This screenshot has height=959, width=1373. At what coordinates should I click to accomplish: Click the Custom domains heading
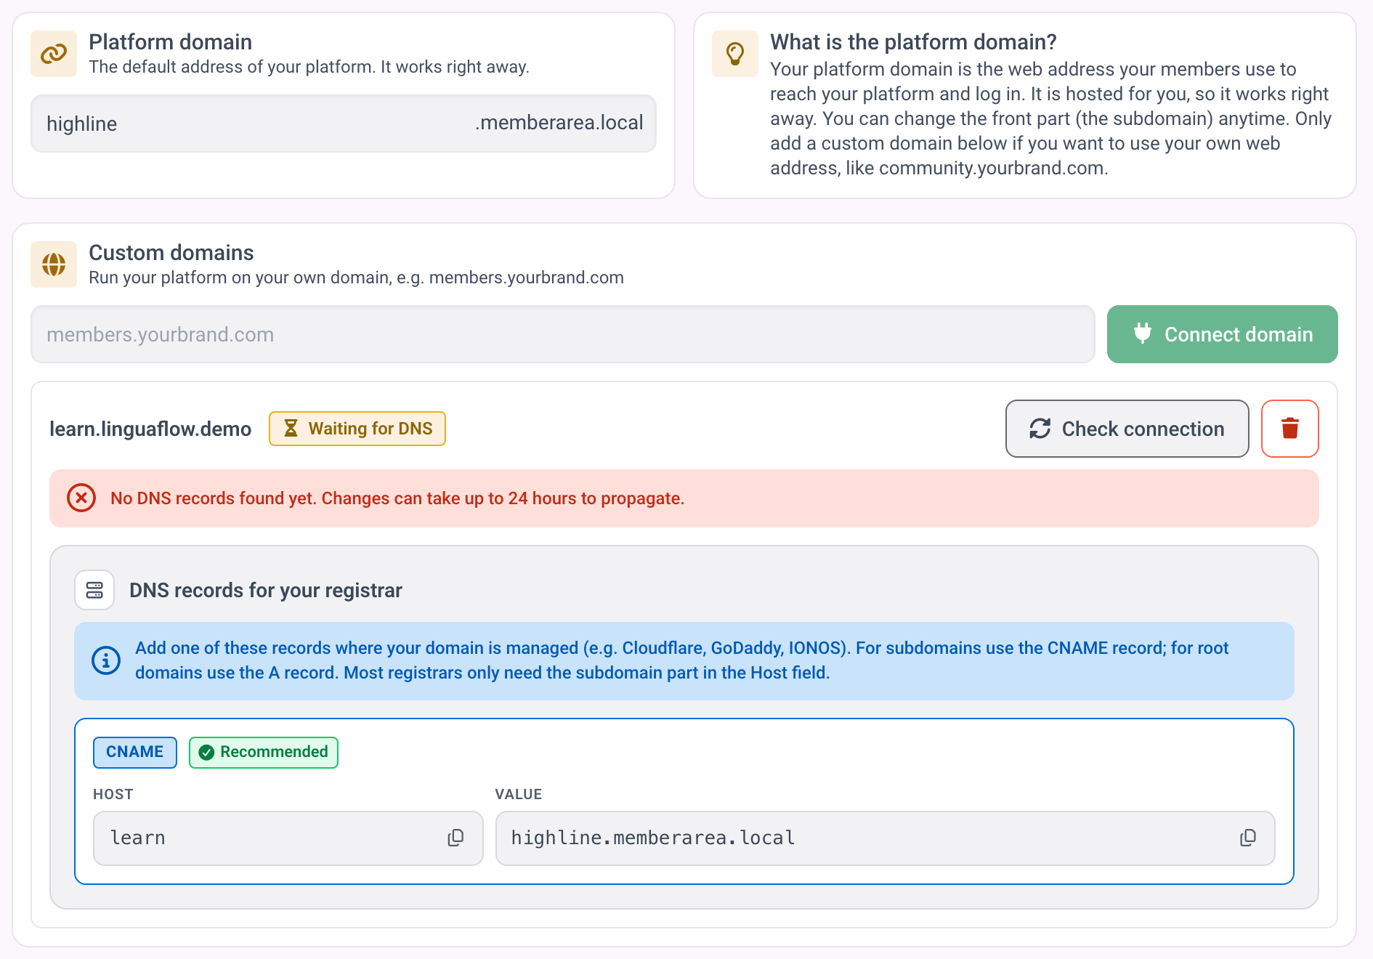pyautogui.click(x=171, y=253)
